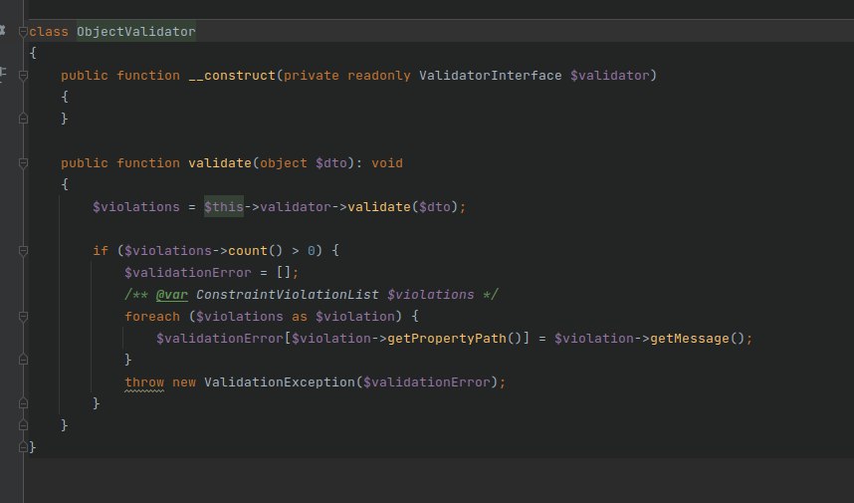
Task: Click the underlined 'throw' keyword
Action: coord(144,382)
